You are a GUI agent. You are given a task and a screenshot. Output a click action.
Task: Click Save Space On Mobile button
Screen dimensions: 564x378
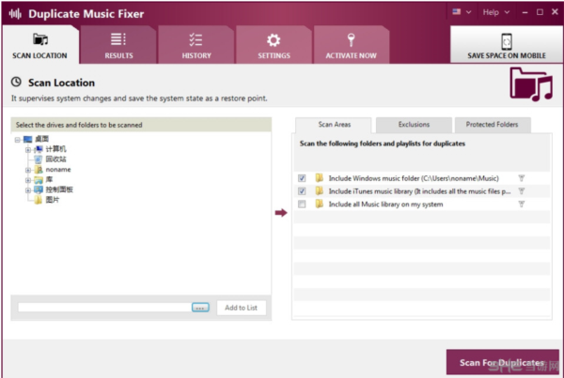pyautogui.click(x=507, y=45)
